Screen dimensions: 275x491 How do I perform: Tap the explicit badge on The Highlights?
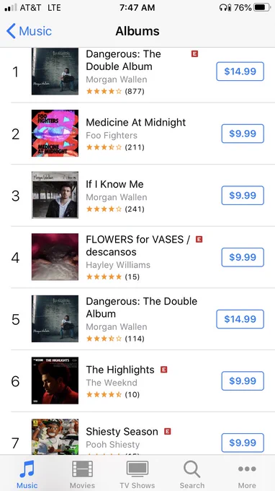point(164,370)
